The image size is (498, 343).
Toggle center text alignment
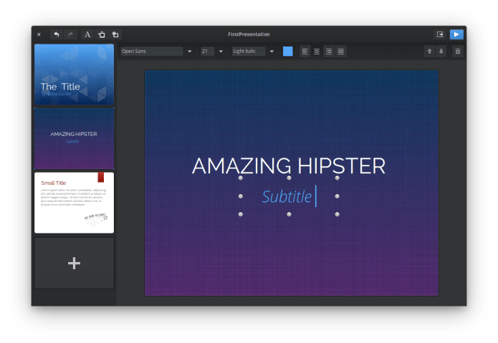(x=317, y=52)
